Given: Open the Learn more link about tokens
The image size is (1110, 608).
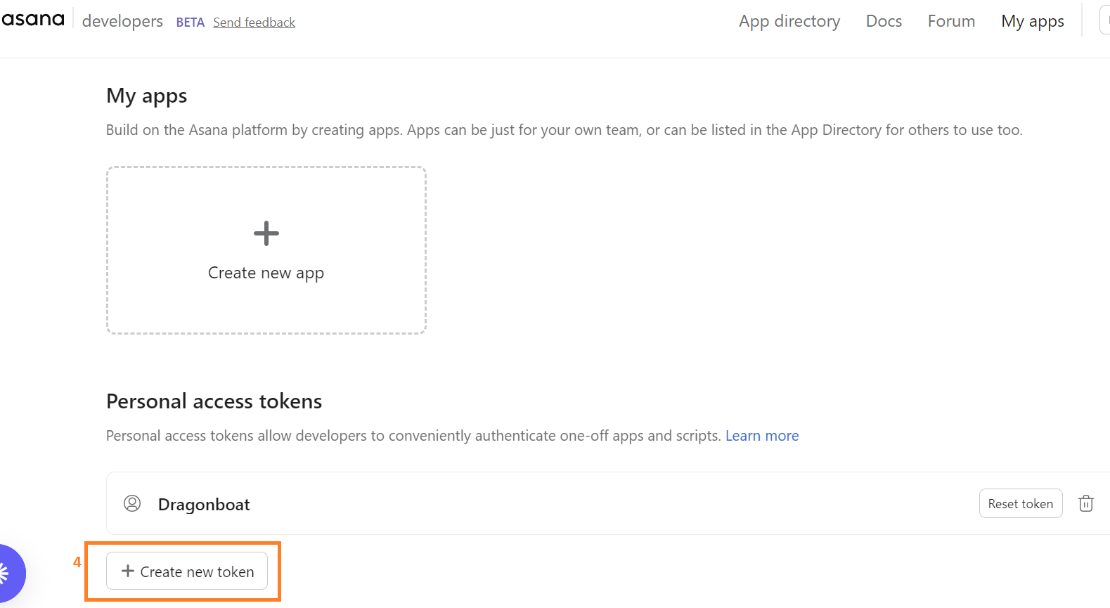Looking at the screenshot, I should tap(762, 436).
